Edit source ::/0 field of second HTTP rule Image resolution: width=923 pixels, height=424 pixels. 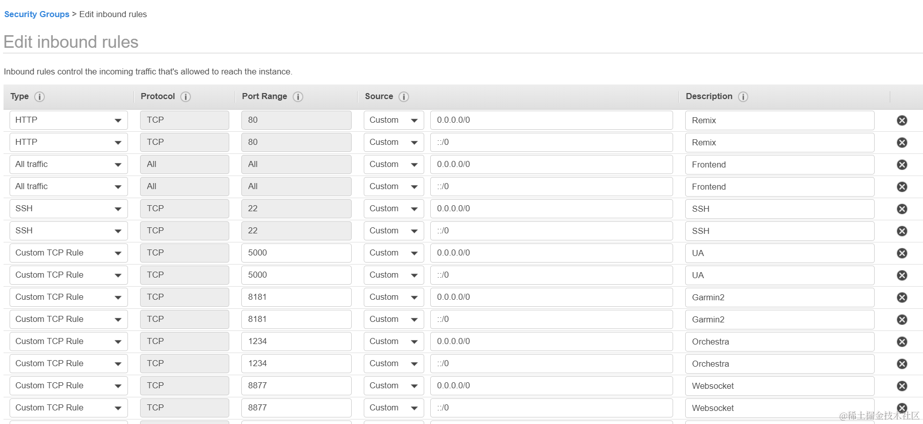(x=552, y=142)
